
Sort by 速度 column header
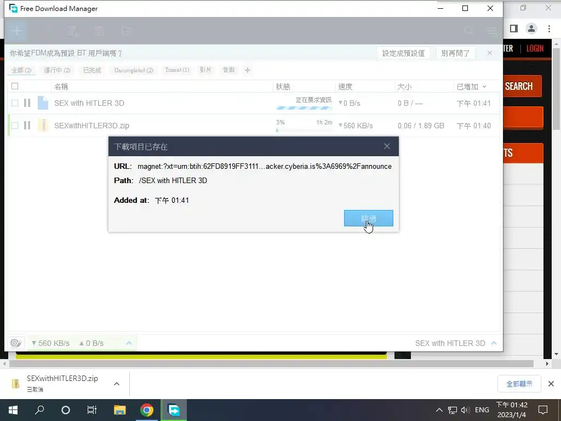pyautogui.click(x=345, y=87)
